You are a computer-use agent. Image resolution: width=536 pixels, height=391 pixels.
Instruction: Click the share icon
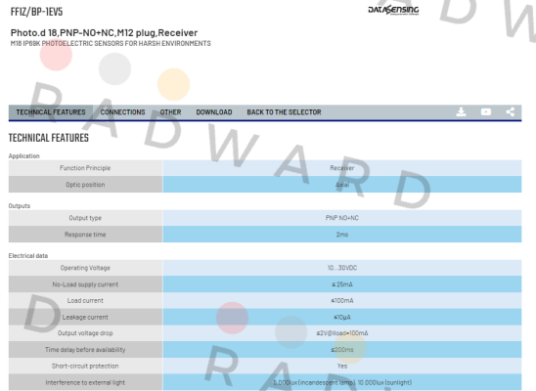pyautogui.click(x=510, y=112)
